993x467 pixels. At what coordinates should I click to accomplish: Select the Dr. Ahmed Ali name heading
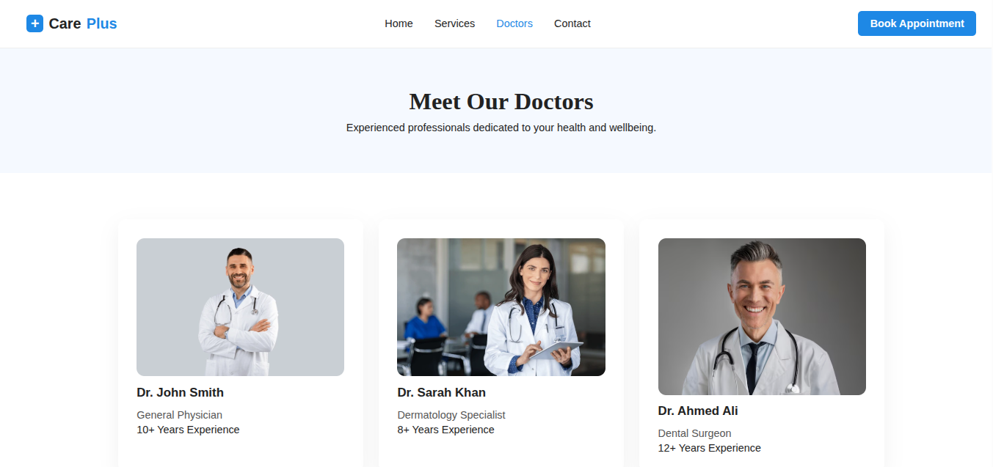pos(698,411)
